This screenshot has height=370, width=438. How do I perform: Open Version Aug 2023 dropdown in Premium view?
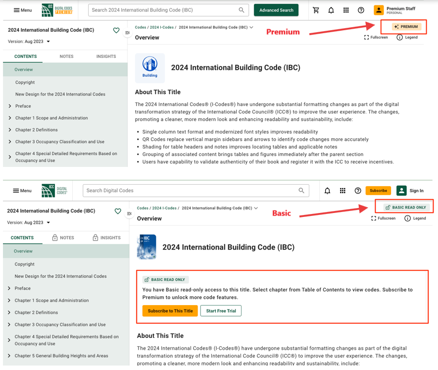pyautogui.click(x=29, y=42)
